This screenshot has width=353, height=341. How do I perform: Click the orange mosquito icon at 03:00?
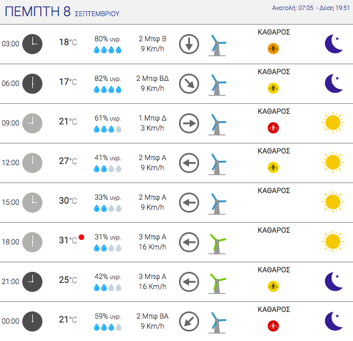coord(273,49)
